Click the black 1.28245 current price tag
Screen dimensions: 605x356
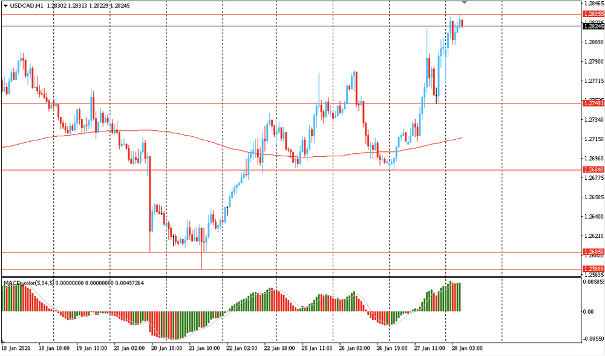[593, 27]
